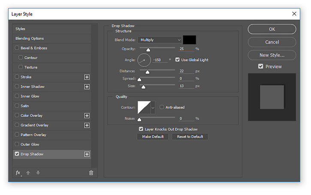311x195 pixels.
Task: Enable Stroke effect checkbox
Action: coord(17,77)
